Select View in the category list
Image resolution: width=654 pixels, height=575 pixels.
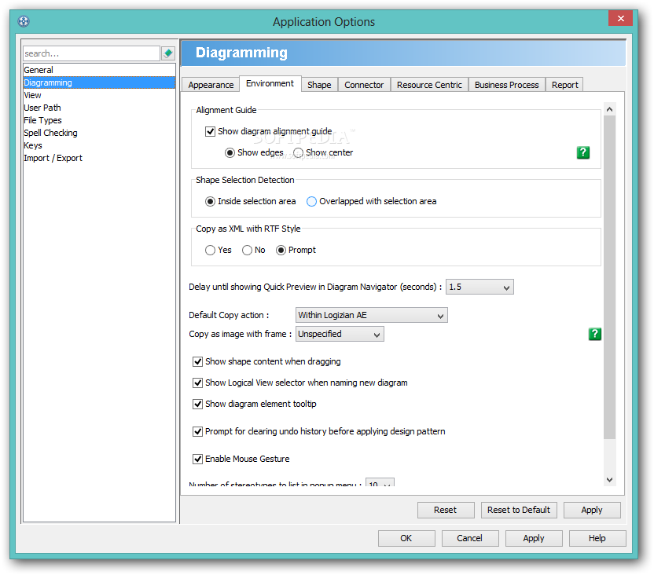click(x=99, y=95)
